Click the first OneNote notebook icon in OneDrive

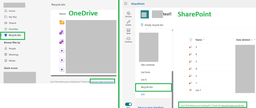[62, 32]
